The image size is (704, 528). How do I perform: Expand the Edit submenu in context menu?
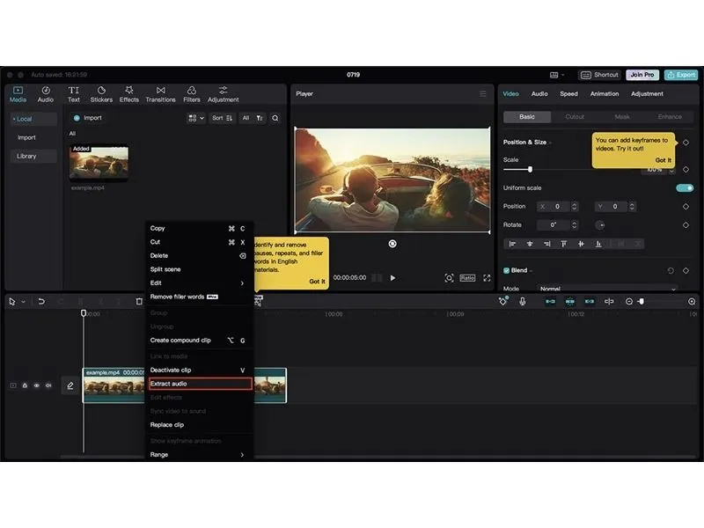coord(199,282)
